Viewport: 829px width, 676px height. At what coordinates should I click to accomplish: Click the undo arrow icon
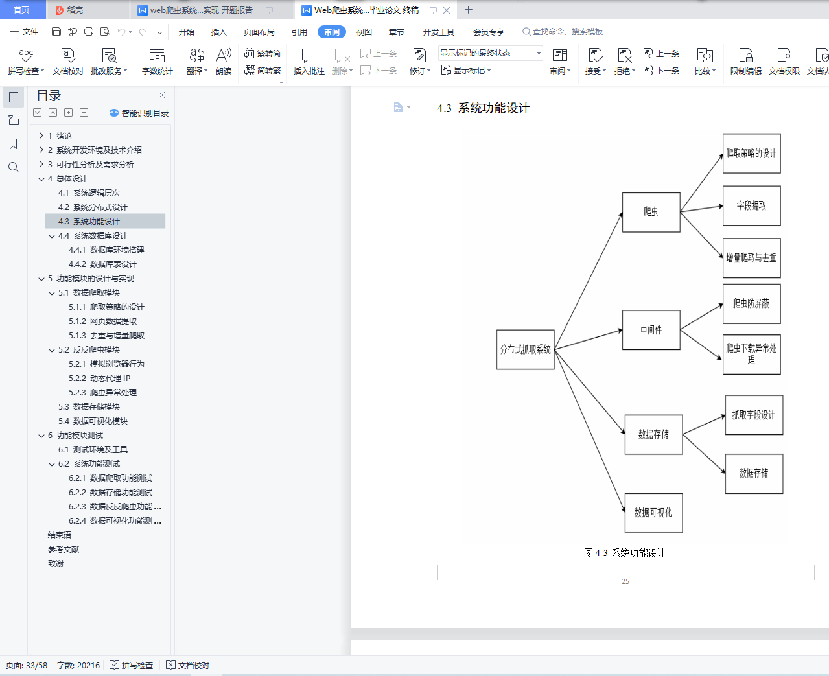[121, 32]
